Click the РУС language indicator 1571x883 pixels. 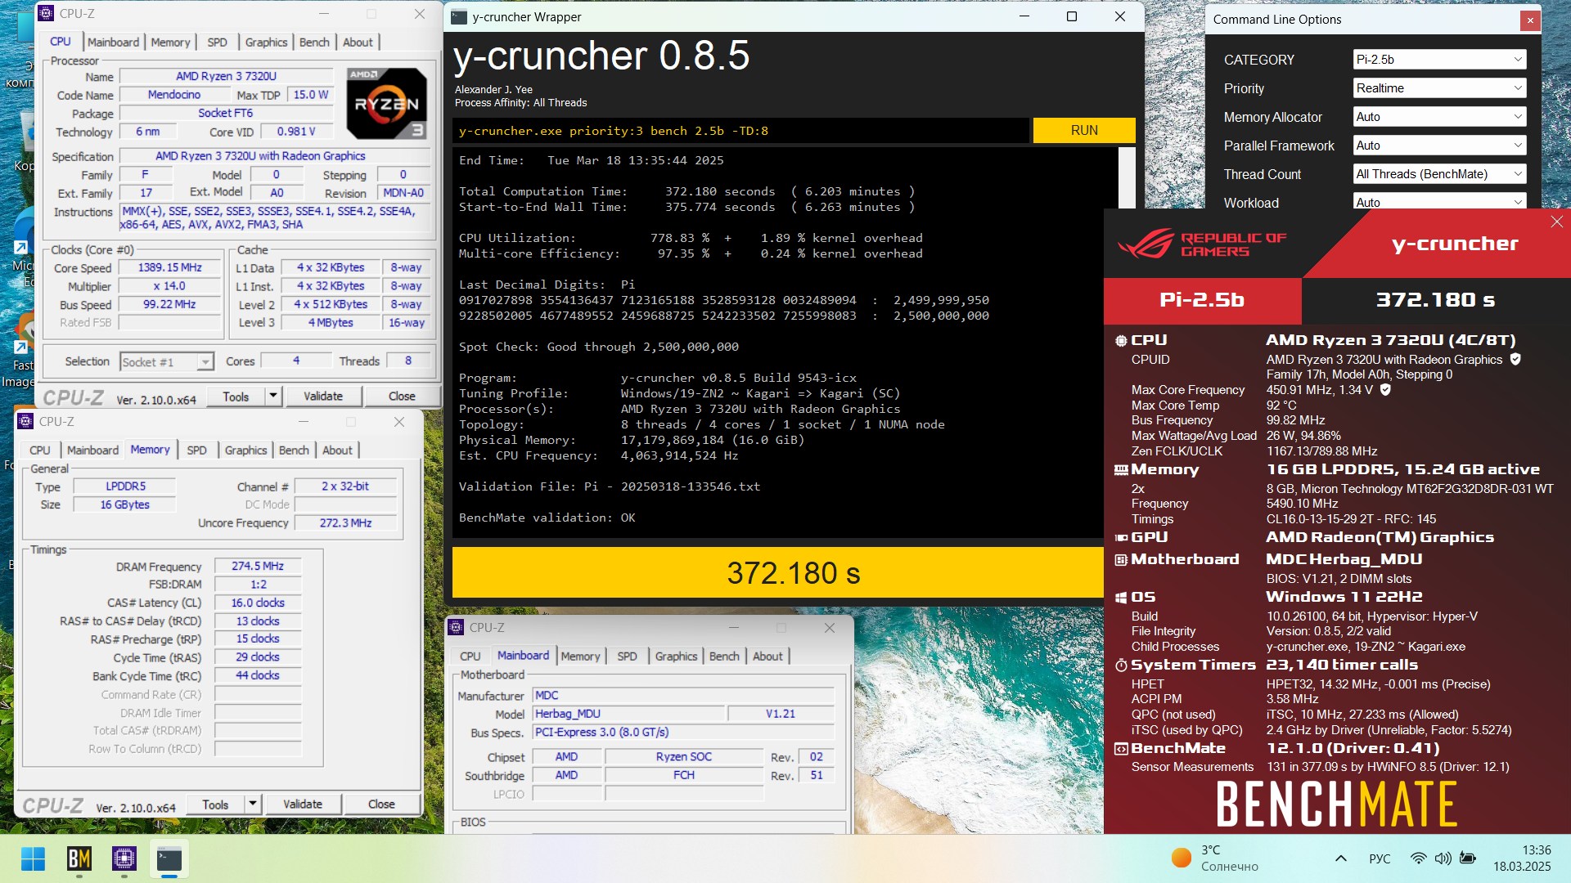tap(1380, 858)
